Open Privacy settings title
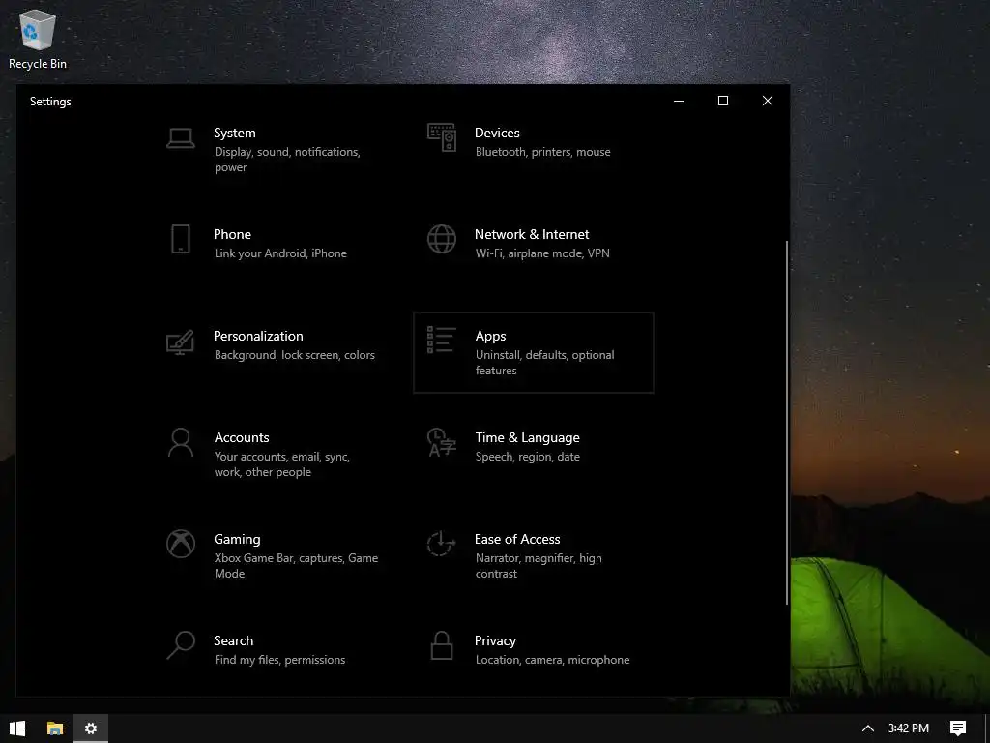The height and width of the screenshot is (743, 990). pos(496,640)
